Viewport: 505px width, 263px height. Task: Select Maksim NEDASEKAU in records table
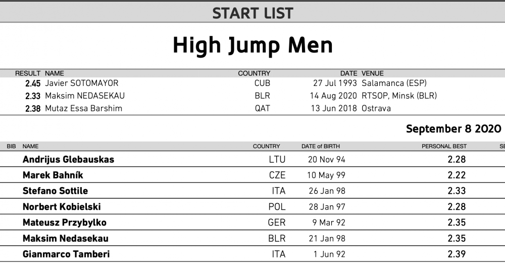coord(85,96)
